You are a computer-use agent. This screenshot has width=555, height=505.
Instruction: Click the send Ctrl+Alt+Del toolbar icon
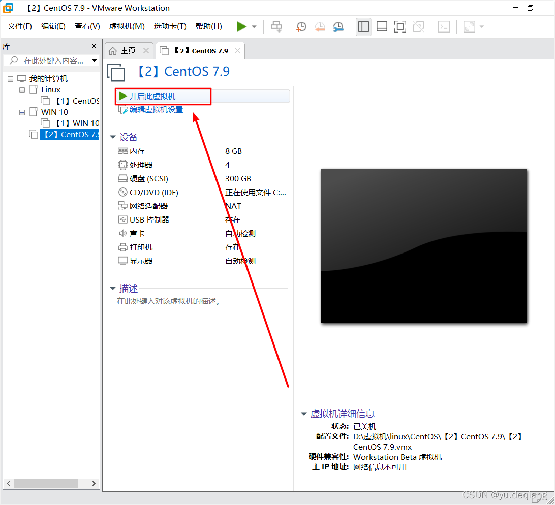pos(276,26)
